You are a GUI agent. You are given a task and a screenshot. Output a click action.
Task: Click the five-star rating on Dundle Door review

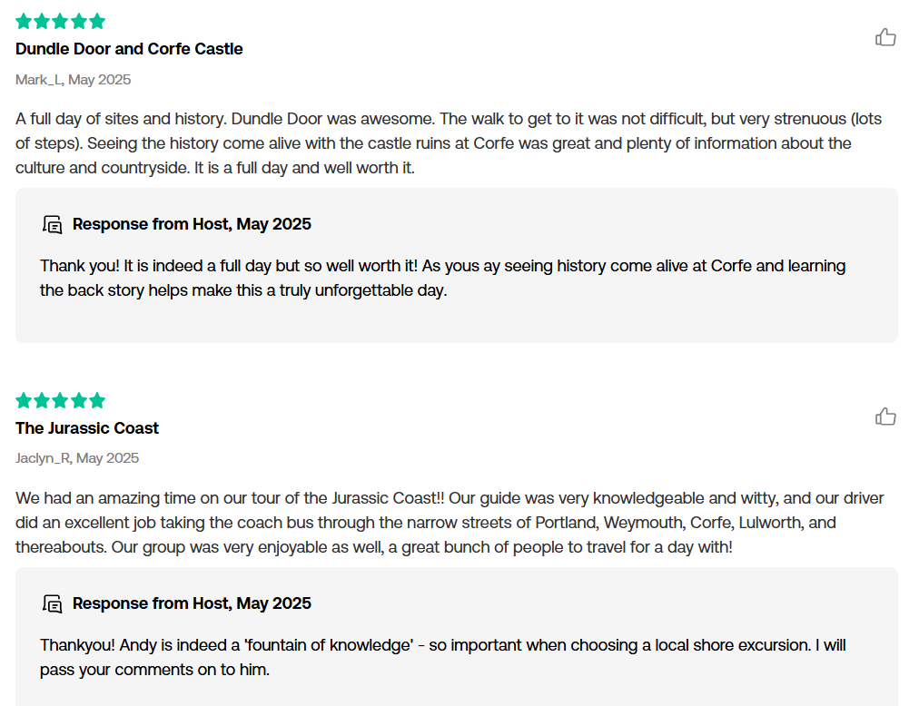point(60,22)
